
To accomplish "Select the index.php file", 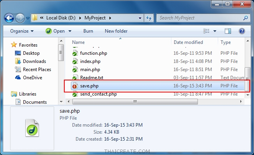I will 90,61.
